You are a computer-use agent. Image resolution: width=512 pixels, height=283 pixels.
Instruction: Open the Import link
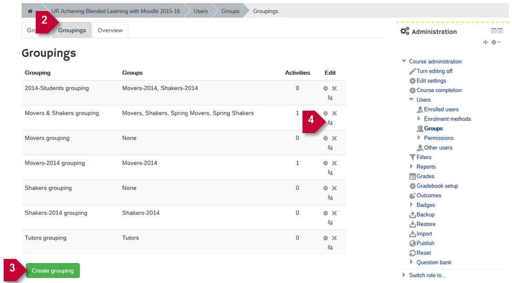point(424,234)
